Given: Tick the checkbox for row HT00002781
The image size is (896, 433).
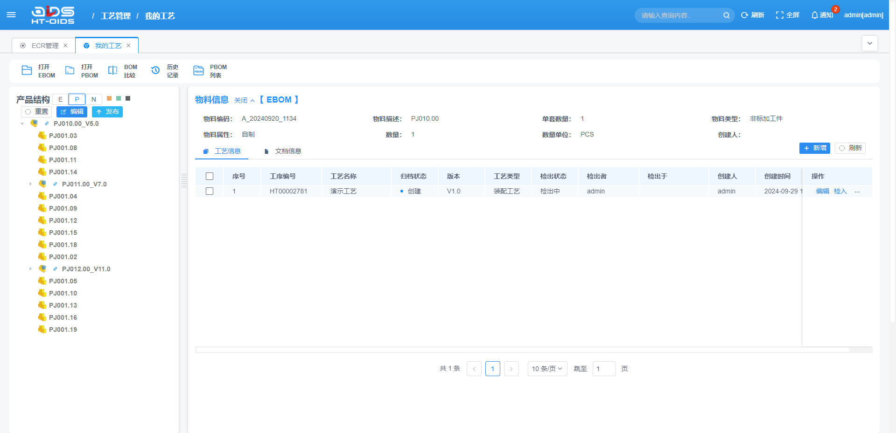Looking at the screenshot, I should coord(210,191).
